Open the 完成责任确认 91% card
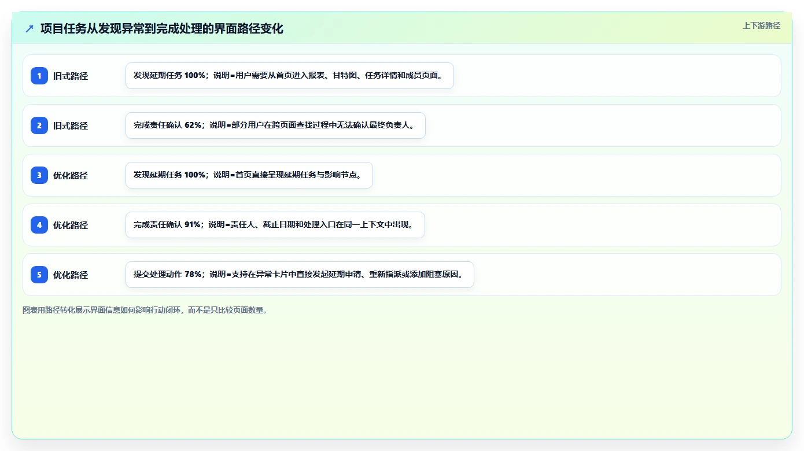This screenshot has height=451, width=804. click(275, 225)
